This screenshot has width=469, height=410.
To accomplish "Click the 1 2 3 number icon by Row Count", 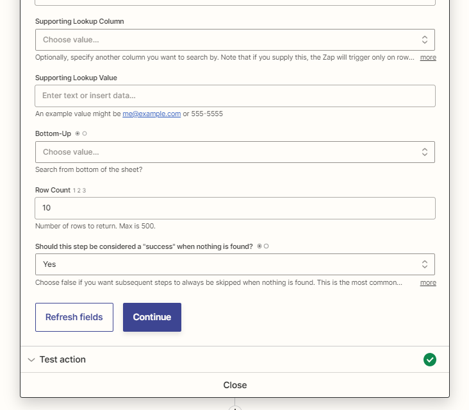I will point(79,191).
